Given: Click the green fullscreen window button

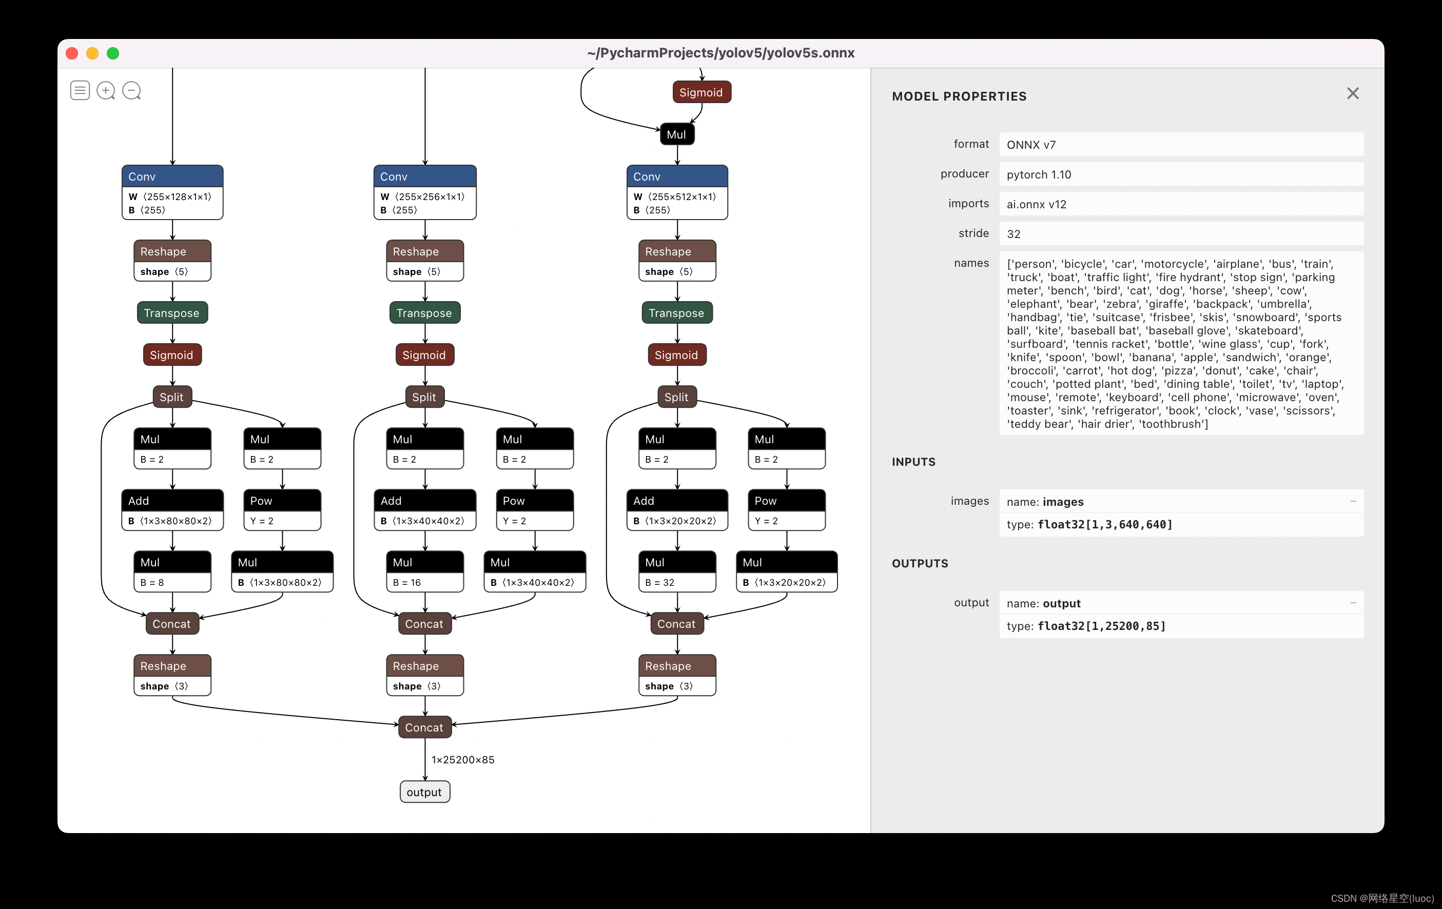Looking at the screenshot, I should pyautogui.click(x=112, y=53).
